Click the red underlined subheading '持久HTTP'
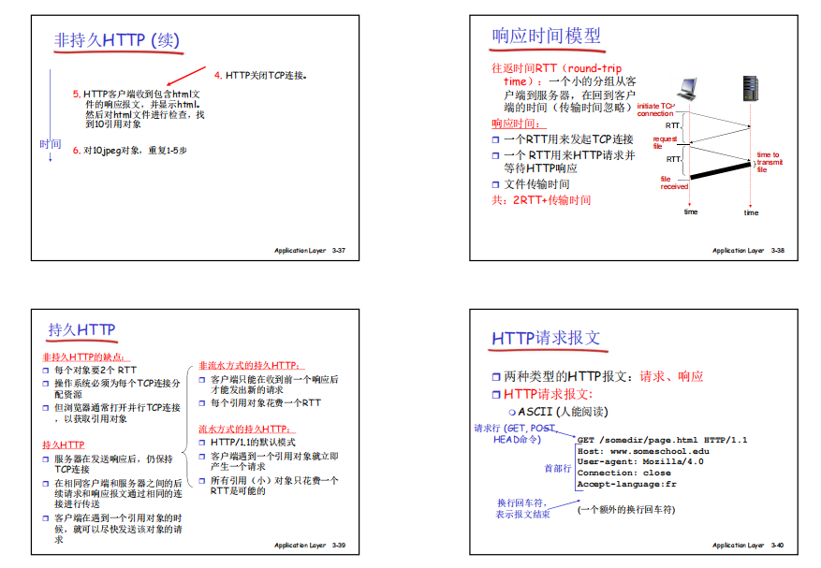Screen dimensions: 821x568 64,444
